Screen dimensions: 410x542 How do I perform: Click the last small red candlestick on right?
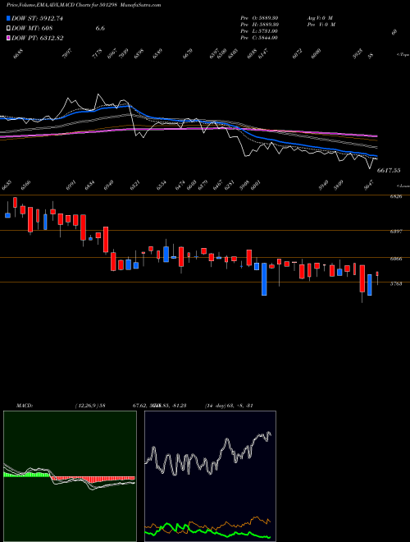(x=377, y=274)
